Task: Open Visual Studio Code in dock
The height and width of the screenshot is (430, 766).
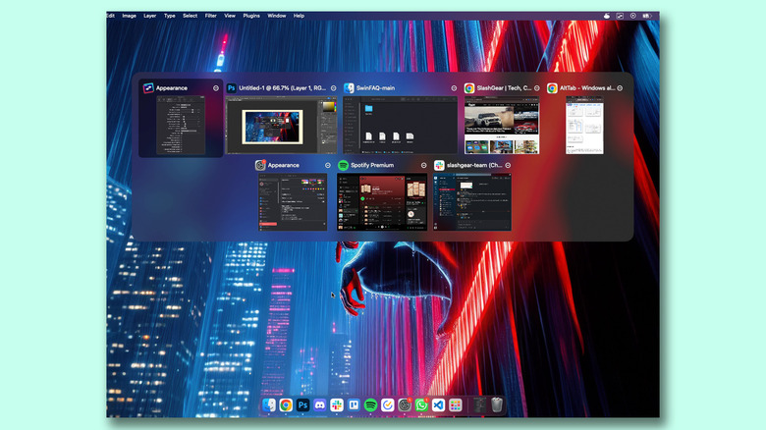Action: [x=438, y=404]
